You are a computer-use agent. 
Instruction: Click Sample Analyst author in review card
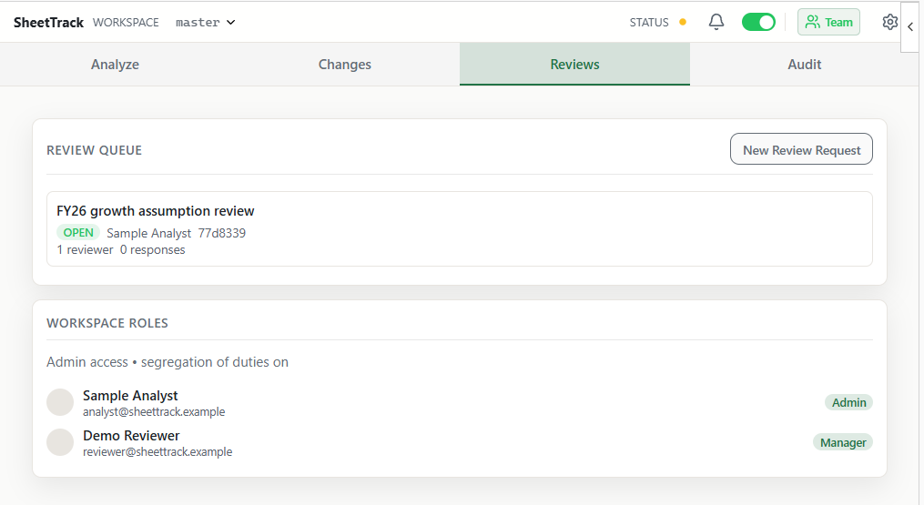[148, 233]
